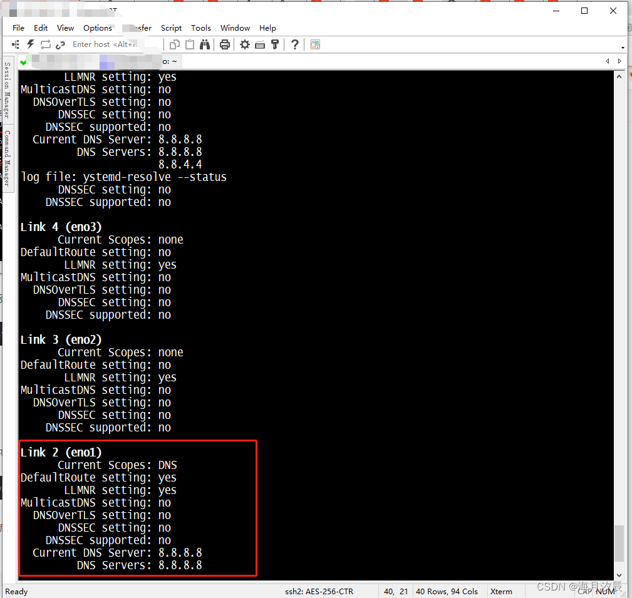This screenshot has height=598, width=632.
Task: Minimize the SecureCRT window
Action: coord(556,11)
